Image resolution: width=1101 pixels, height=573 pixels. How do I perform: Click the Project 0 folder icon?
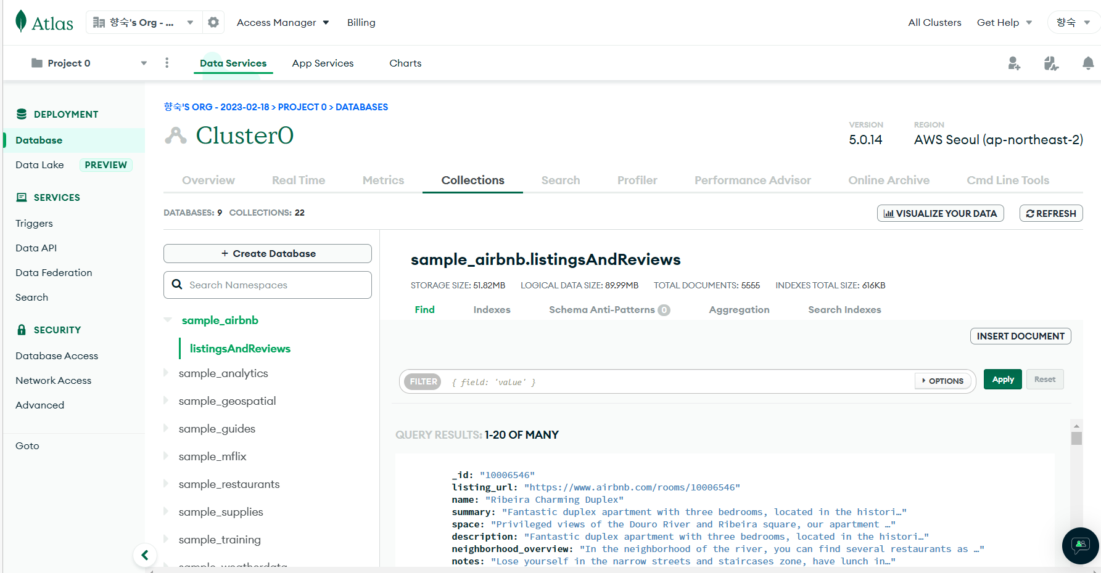coord(37,63)
